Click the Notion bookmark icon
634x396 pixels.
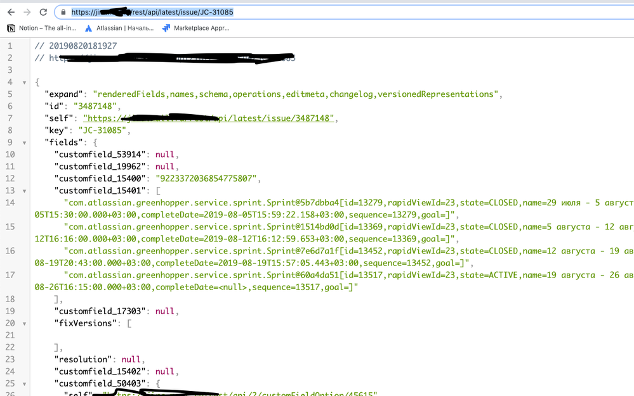pos(11,28)
